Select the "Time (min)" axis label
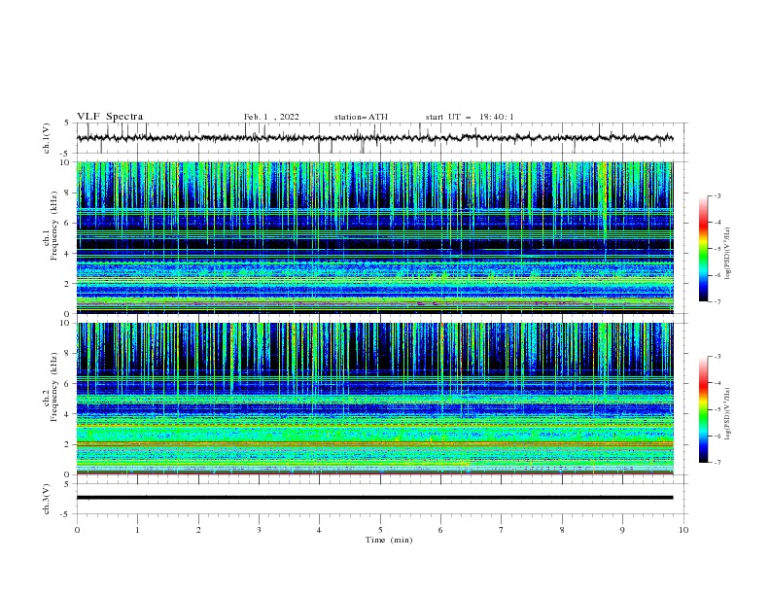Screen dimensions: 770x595 coord(389,540)
